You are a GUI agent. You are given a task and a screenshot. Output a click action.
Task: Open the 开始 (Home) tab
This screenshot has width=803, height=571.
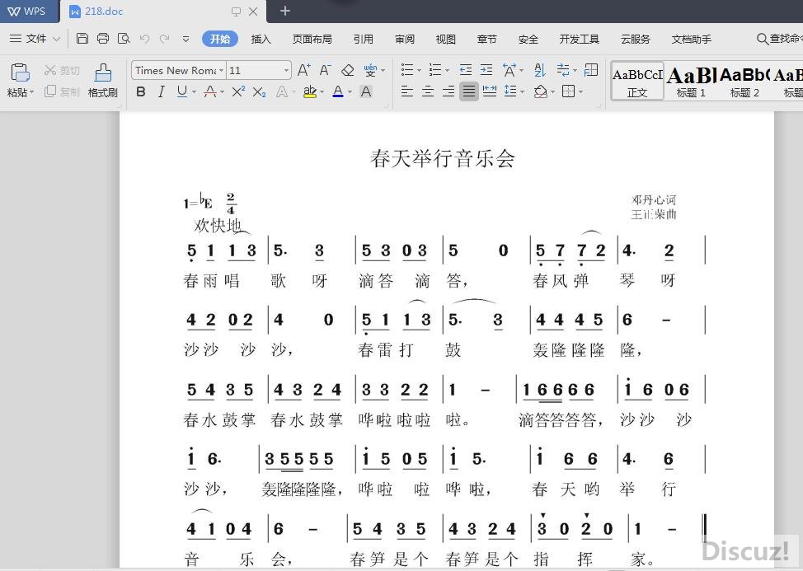coord(219,39)
